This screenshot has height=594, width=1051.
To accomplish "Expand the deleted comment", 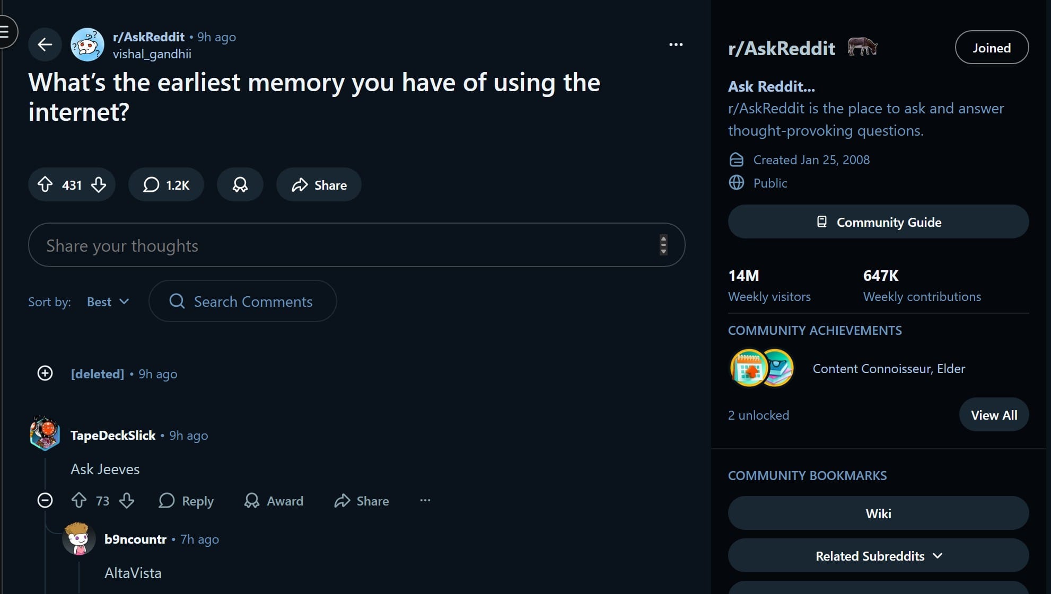I will (45, 373).
